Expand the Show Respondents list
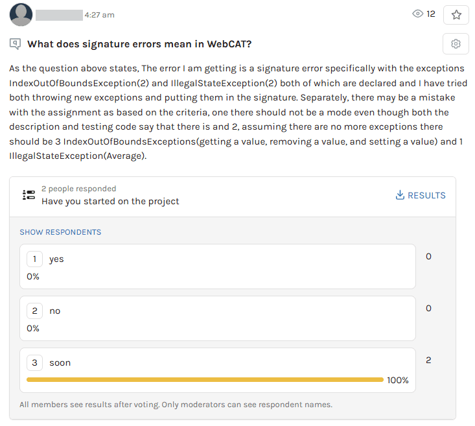 pyautogui.click(x=60, y=232)
